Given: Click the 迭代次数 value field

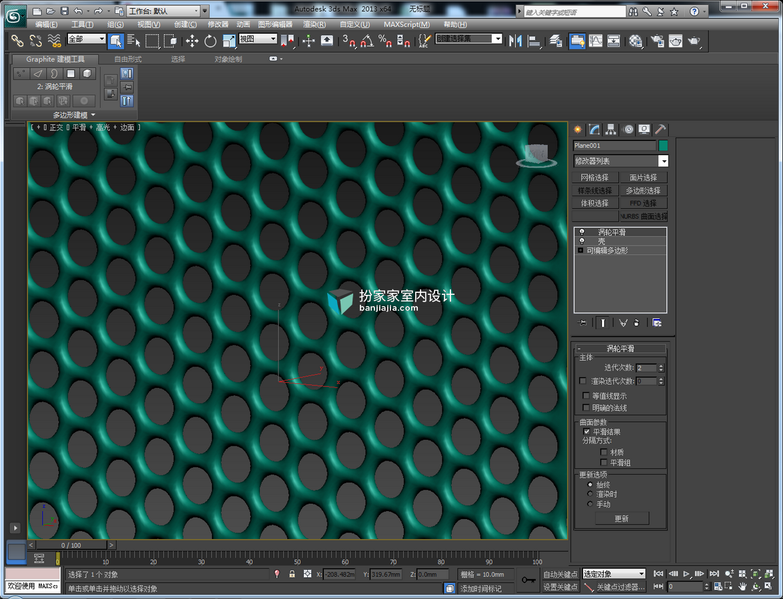Looking at the screenshot, I should (x=646, y=367).
